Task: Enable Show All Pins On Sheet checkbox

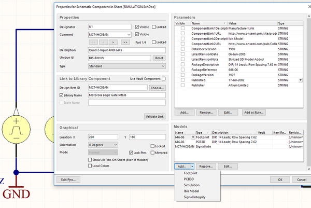Action: point(90,160)
